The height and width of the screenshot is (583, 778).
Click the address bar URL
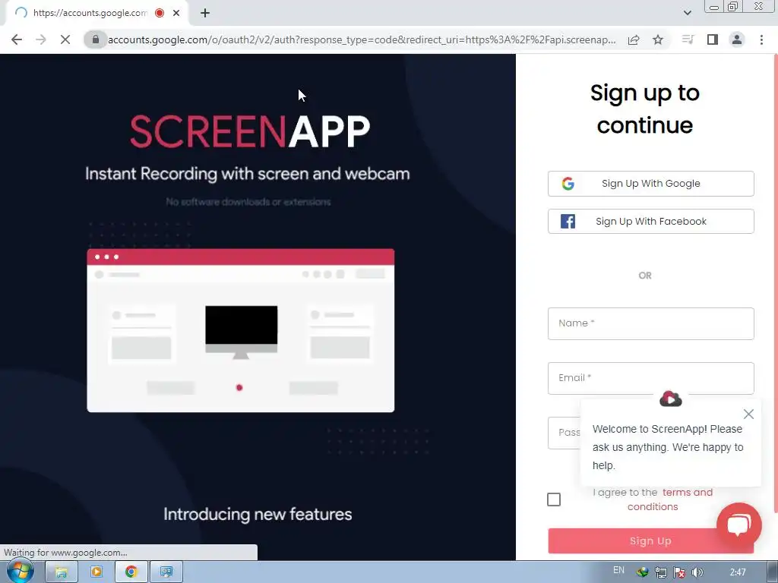(x=362, y=39)
